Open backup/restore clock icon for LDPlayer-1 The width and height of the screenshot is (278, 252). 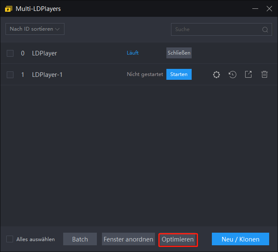click(x=232, y=74)
